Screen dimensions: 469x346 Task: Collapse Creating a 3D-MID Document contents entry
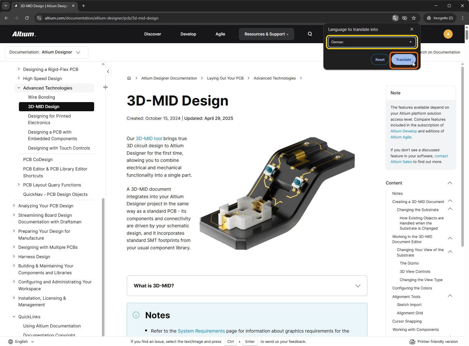pos(450,201)
